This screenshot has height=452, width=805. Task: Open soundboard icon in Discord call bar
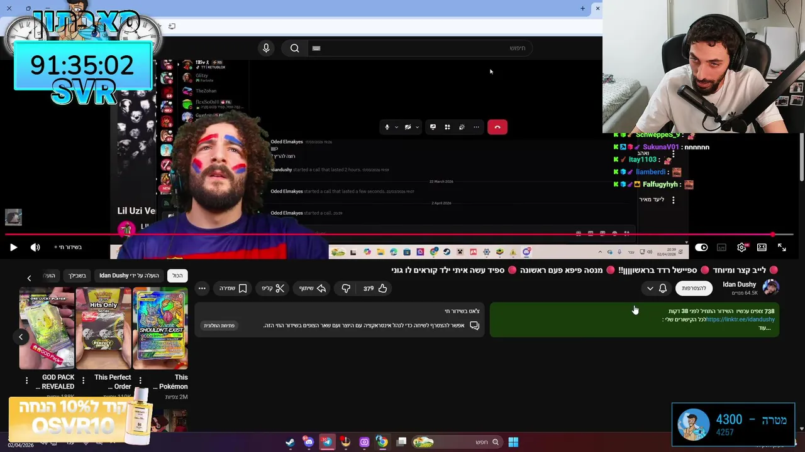(x=462, y=127)
